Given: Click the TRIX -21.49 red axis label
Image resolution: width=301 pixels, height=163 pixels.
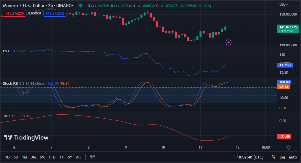Looking at the screenshot, I should (284, 136).
